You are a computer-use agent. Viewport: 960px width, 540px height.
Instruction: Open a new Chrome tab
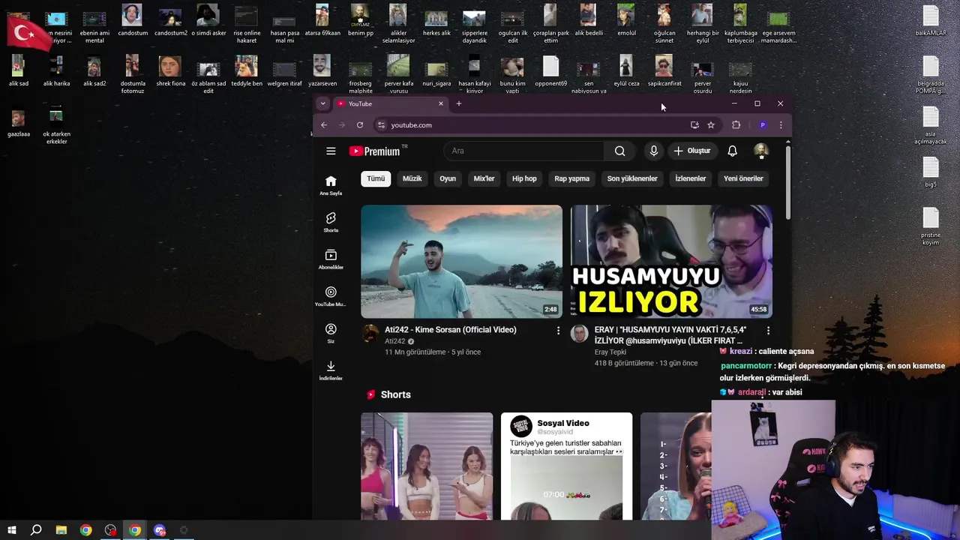[459, 103]
